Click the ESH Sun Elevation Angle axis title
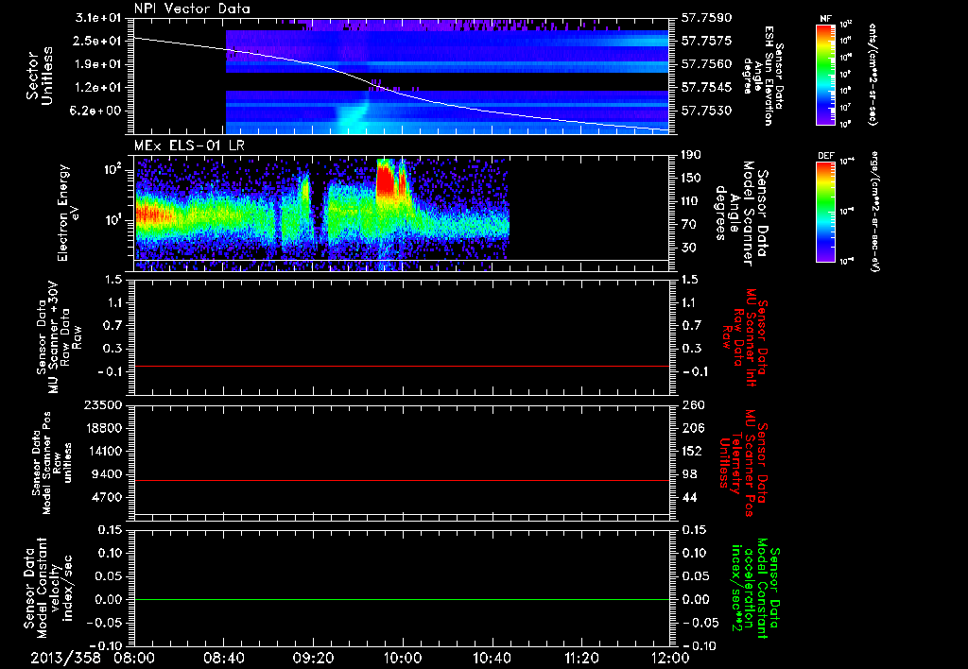Image resolution: width=968 pixels, height=669 pixels. [764, 76]
